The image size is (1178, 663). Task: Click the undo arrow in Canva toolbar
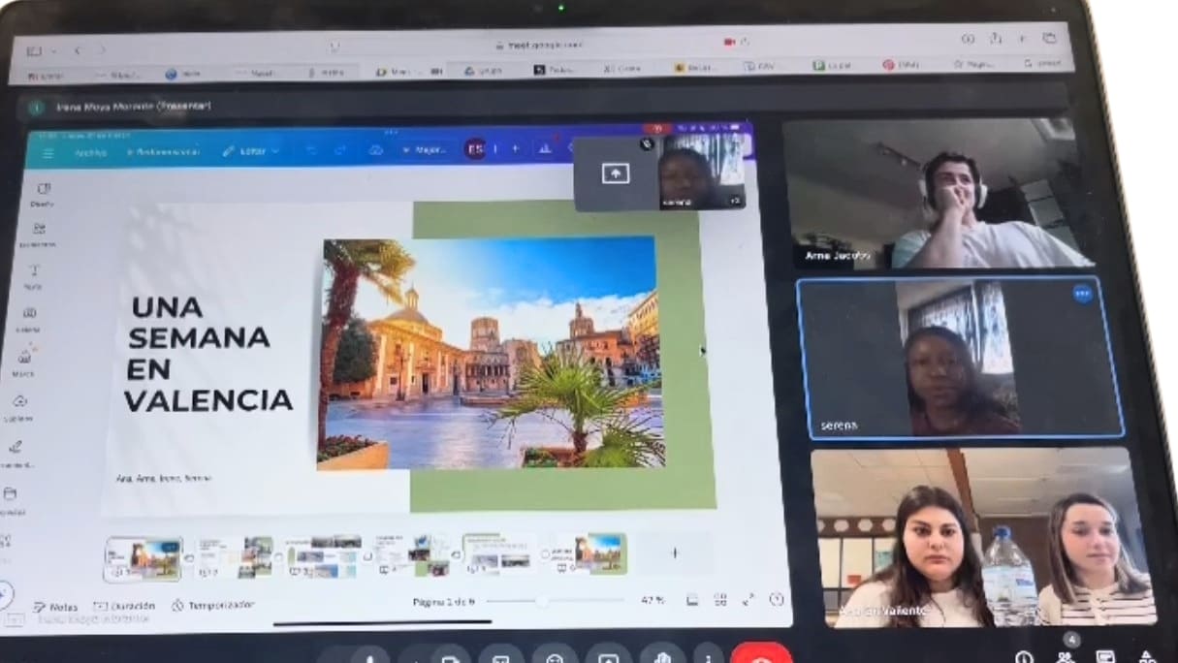[310, 150]
